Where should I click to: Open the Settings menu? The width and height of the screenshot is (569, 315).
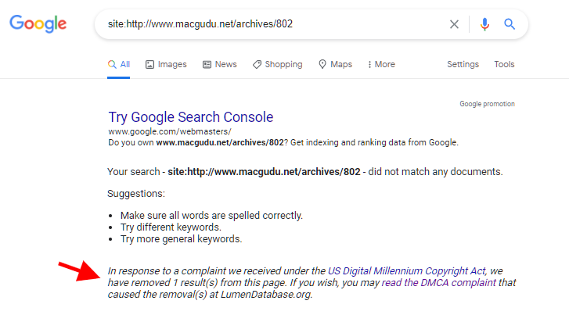(463, 64)
